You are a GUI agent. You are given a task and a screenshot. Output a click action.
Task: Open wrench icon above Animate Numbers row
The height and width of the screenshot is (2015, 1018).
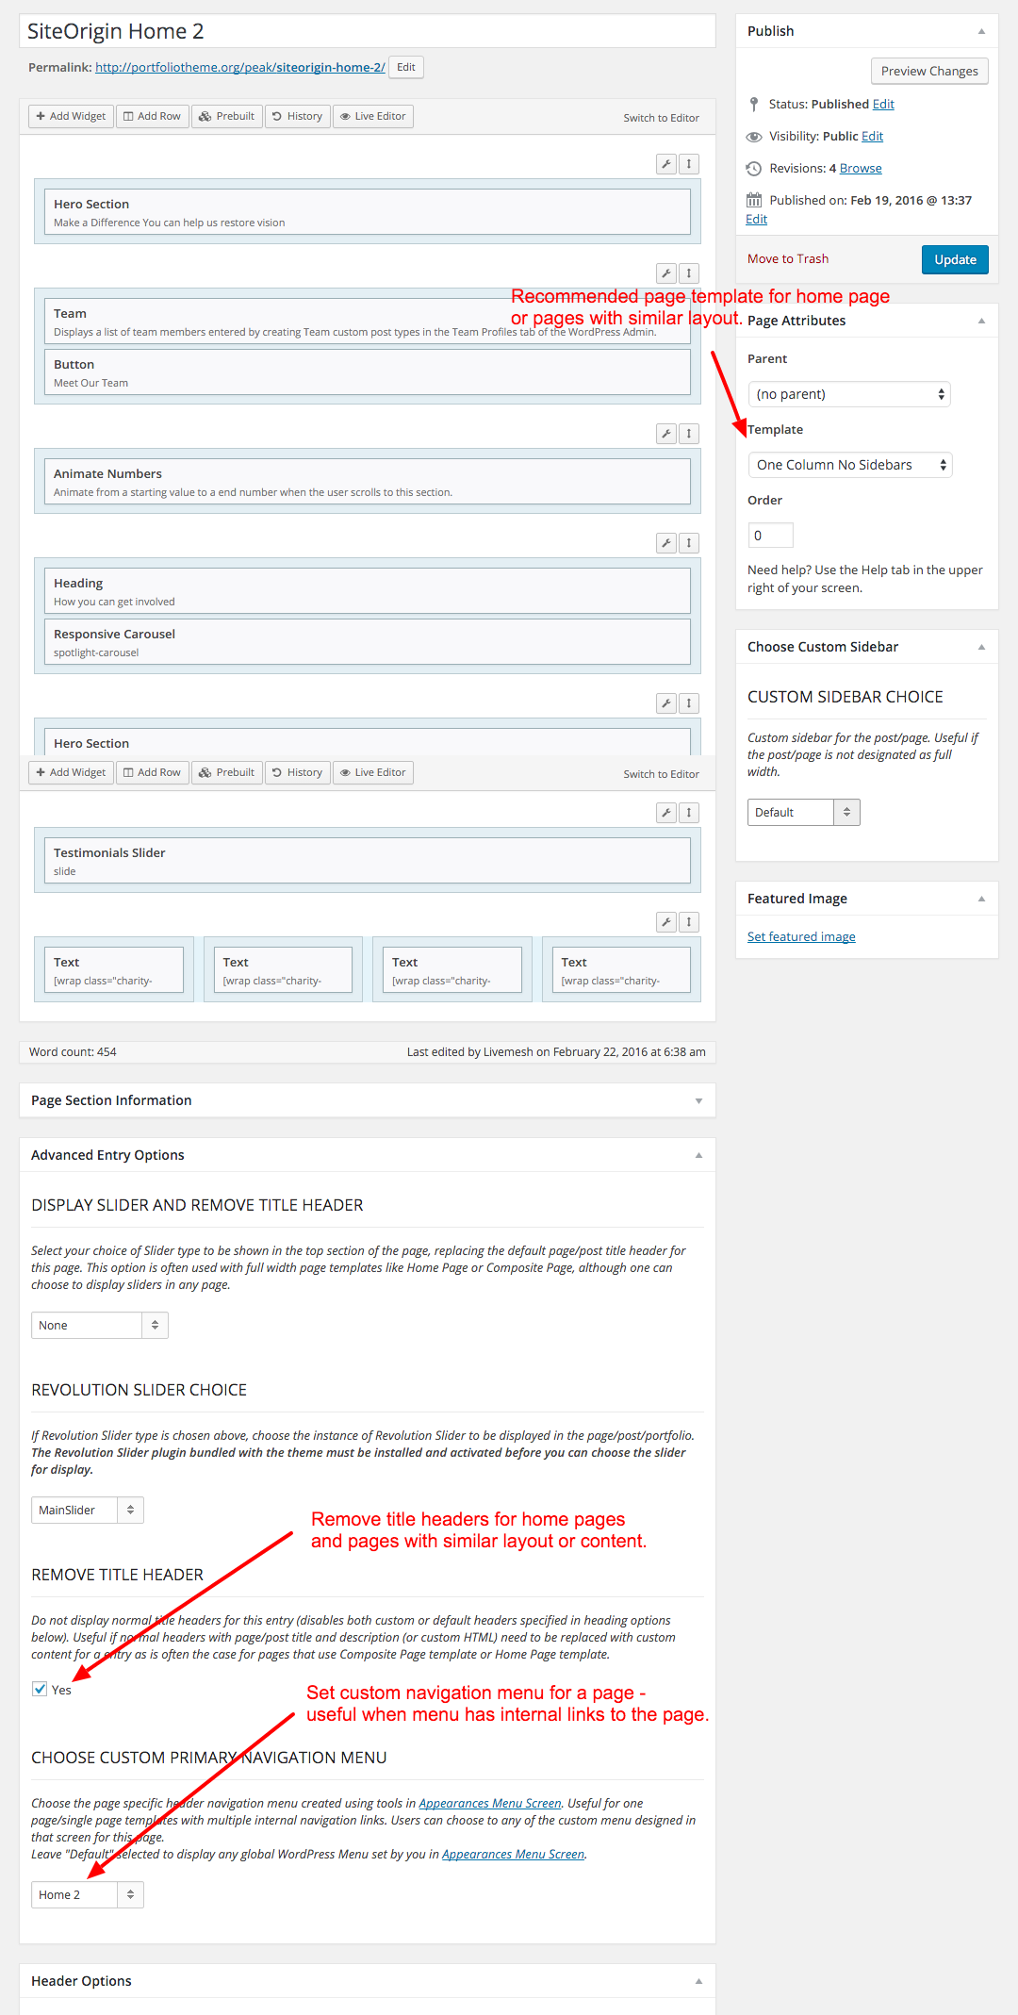pyautogui.click(x=666, y=434)
